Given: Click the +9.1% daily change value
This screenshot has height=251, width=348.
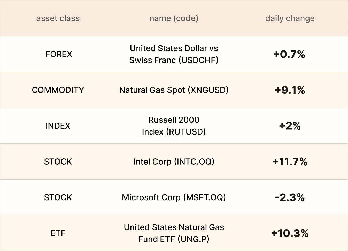Looking at the screenshot, I should click(290, 90).
